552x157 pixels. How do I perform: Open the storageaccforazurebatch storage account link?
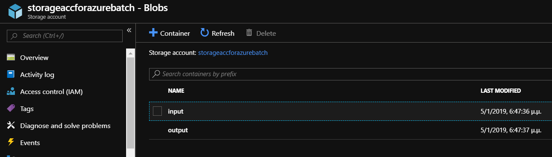click(x=233, y=53)
